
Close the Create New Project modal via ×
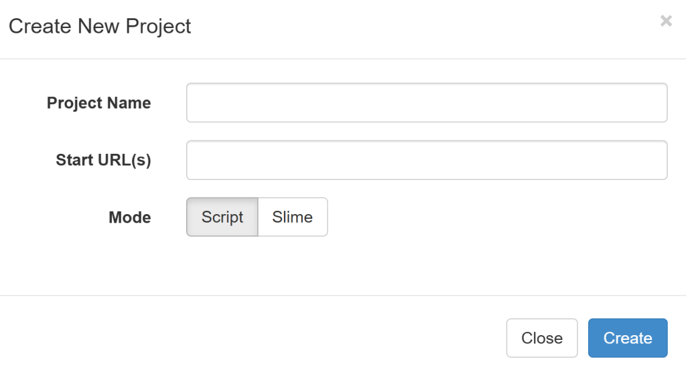tap(666, 21)
